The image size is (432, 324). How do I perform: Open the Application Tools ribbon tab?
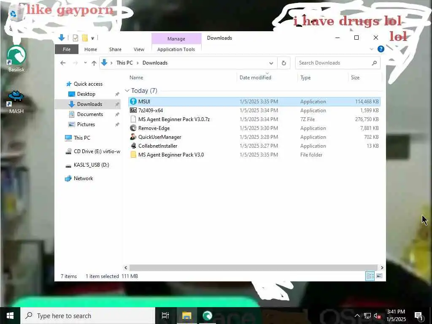point(176,49)
